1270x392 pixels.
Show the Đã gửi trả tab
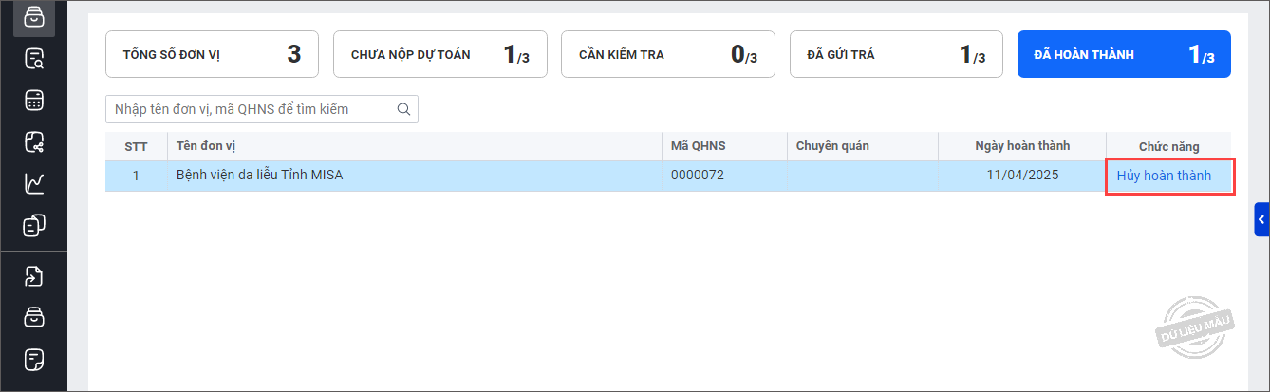(895, 54)
